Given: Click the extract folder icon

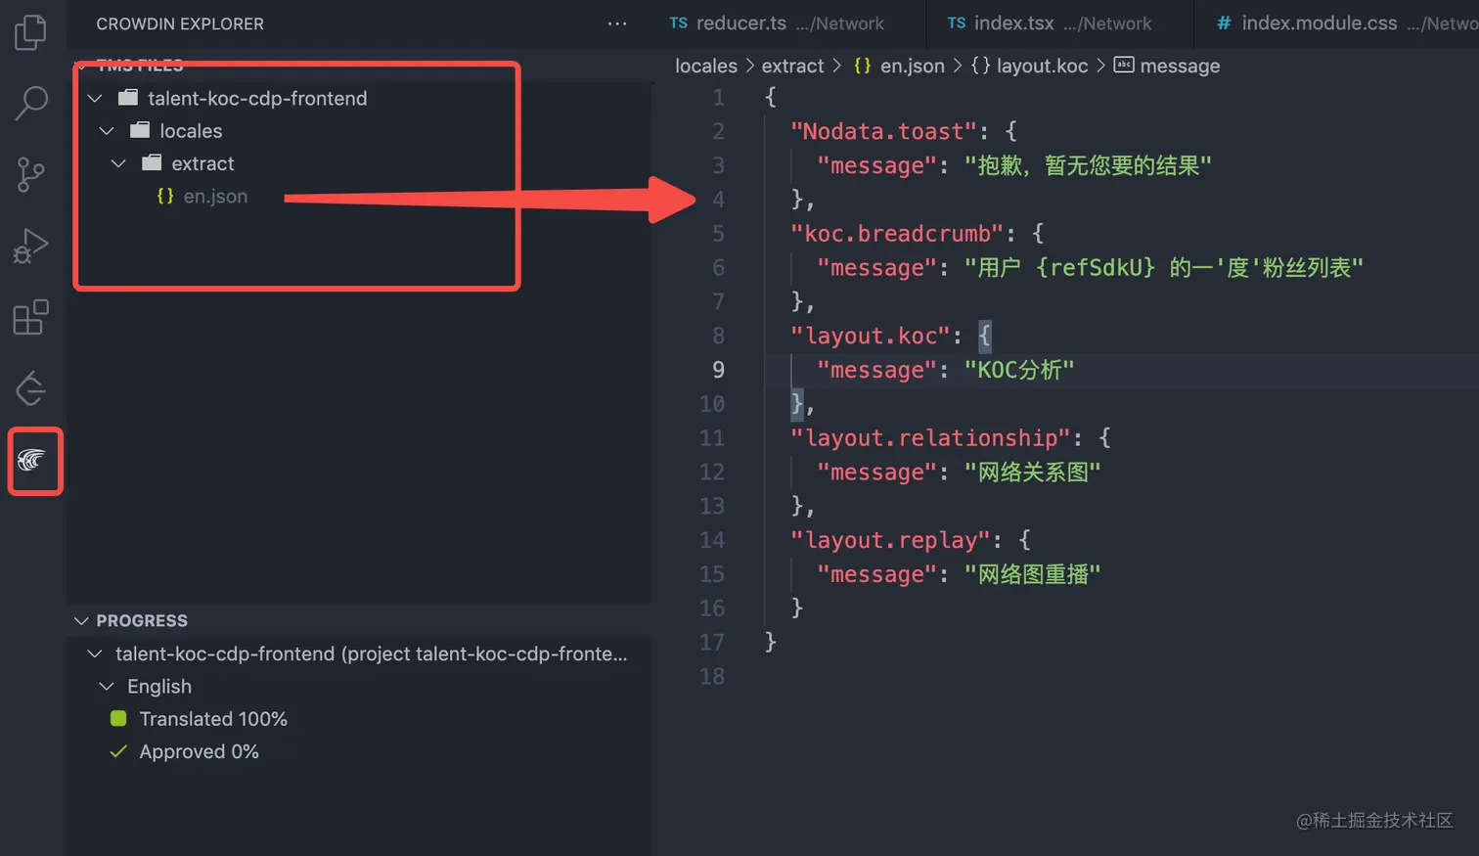Looking at the screenshot, I should coord(152,162).
